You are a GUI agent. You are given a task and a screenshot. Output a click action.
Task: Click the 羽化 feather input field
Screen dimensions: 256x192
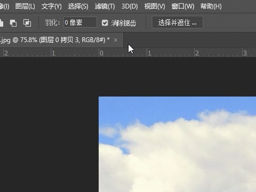pos(80,22)
